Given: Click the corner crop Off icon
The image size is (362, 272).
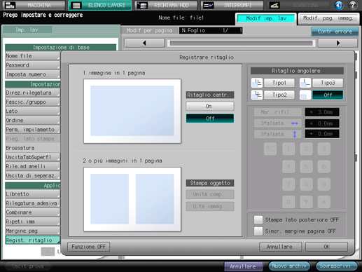Looking at the screenshot, I should [305, 95].
